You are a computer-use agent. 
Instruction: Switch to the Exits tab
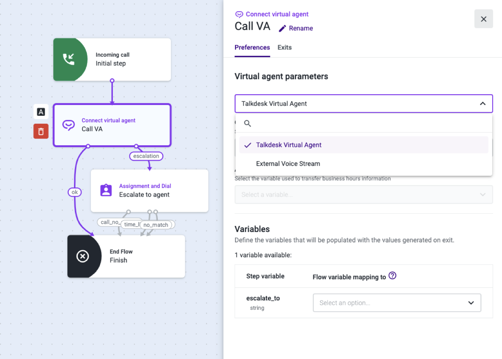285,48
